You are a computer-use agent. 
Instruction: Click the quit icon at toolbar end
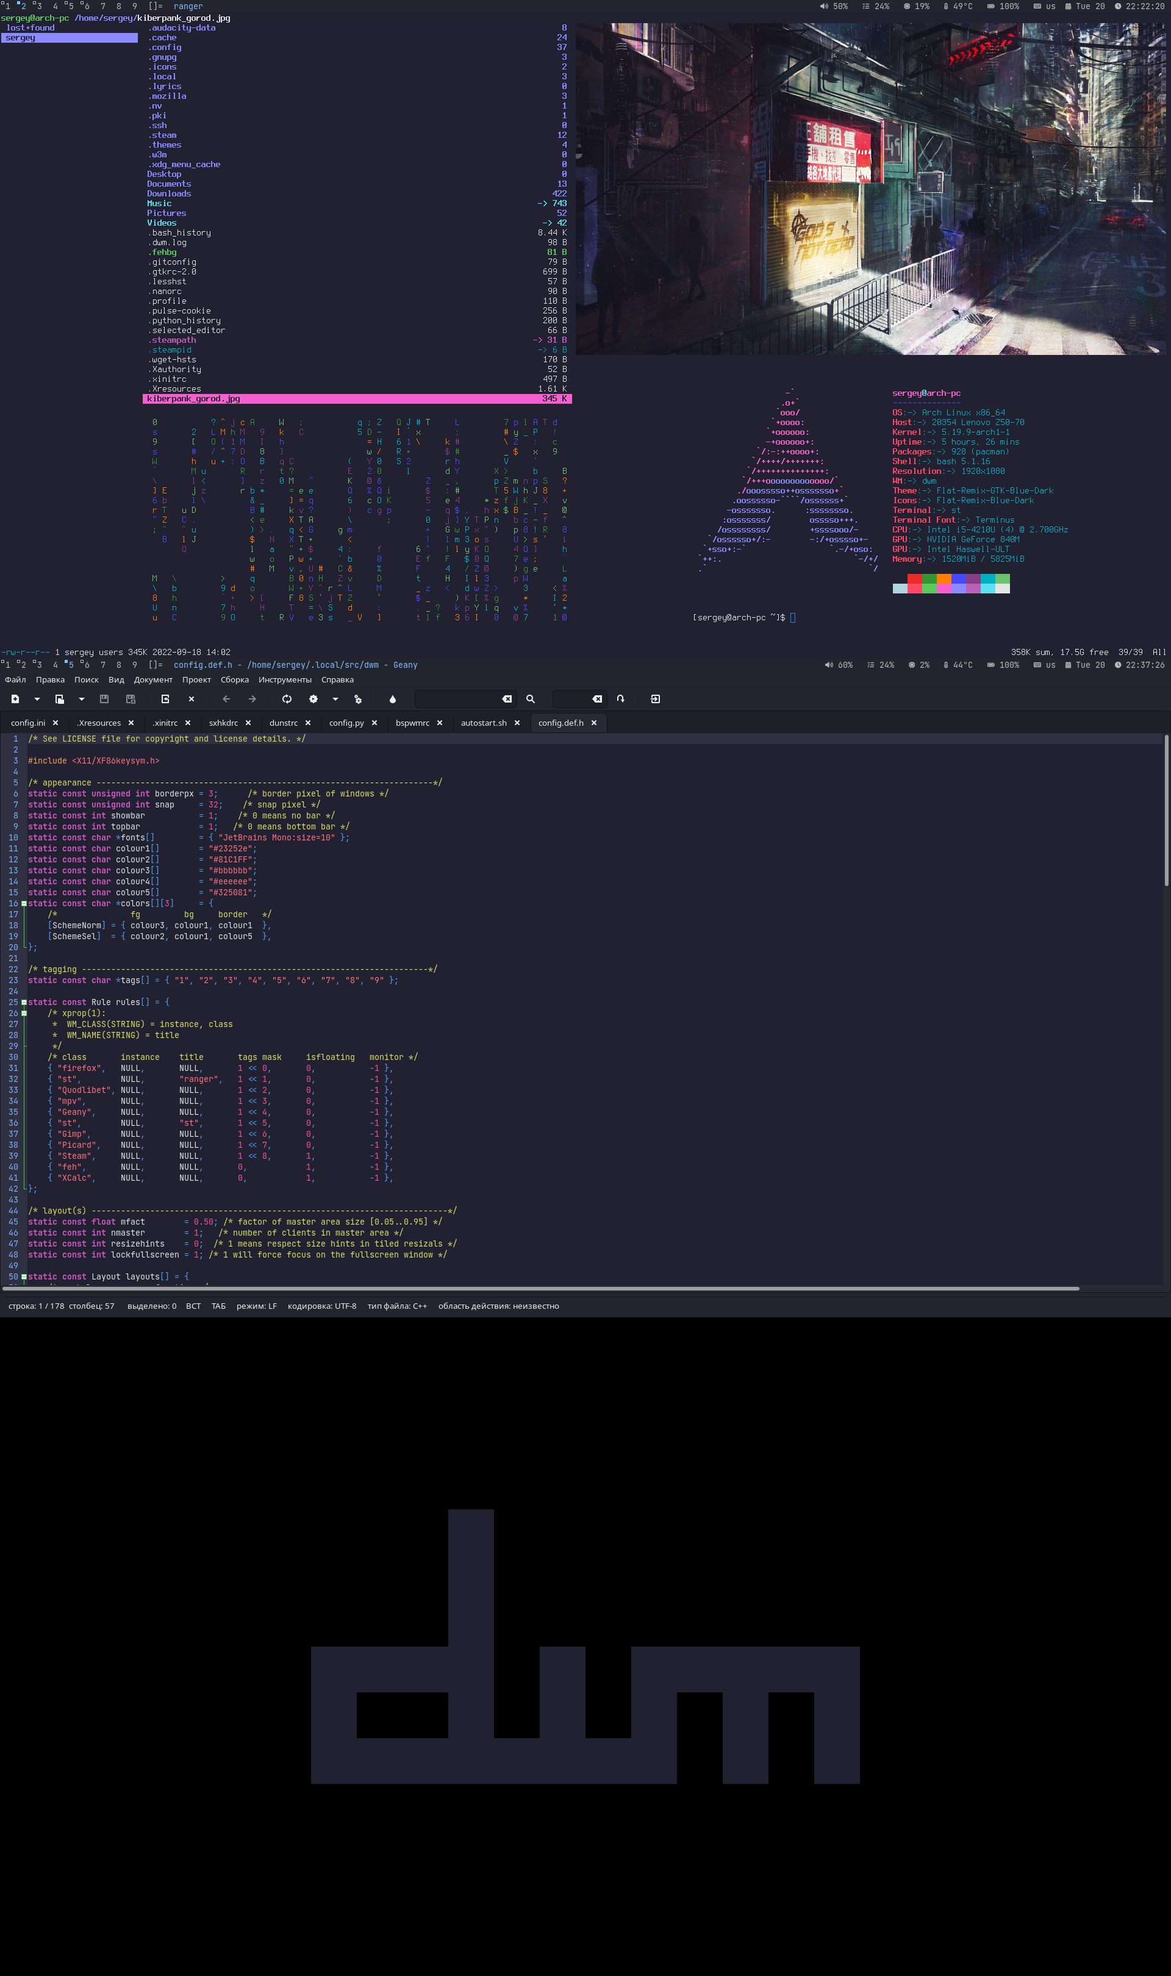[x=655, y=699]
